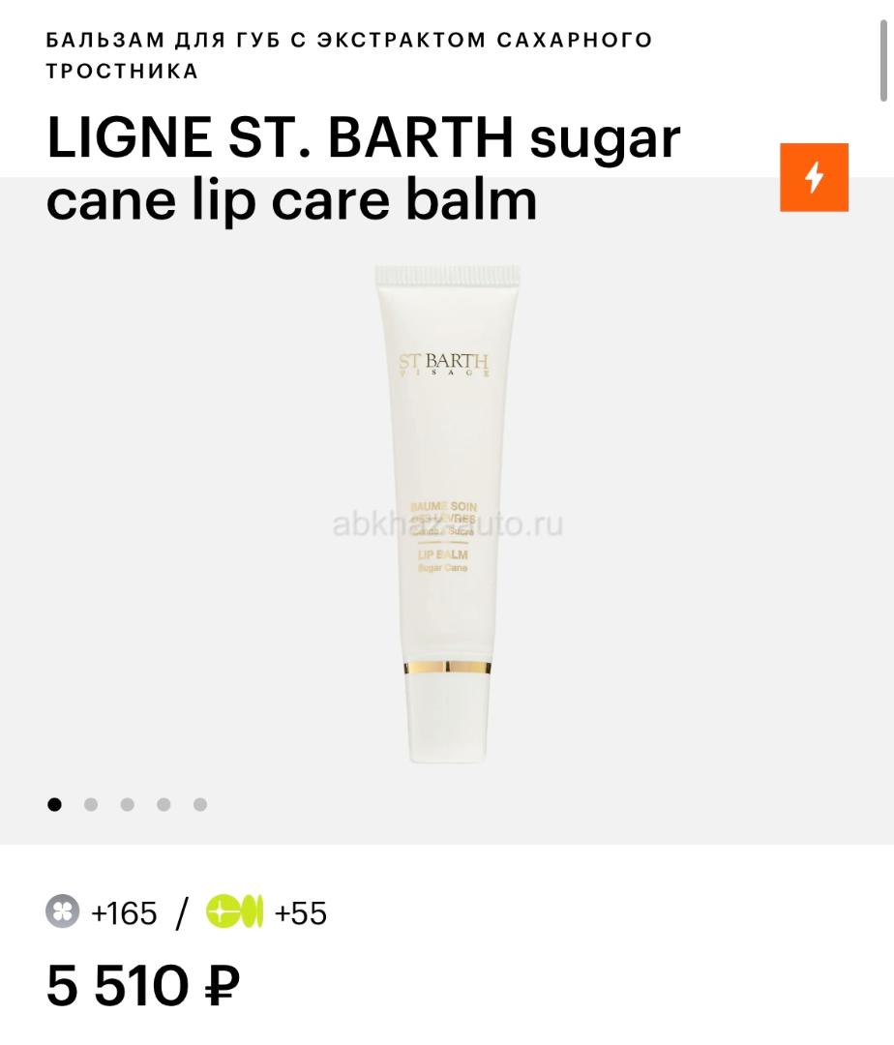The height and width of the screenshot is (1045, 894).
Task: Click the LIP BALM Sugar Cane label
Action: 443,560
